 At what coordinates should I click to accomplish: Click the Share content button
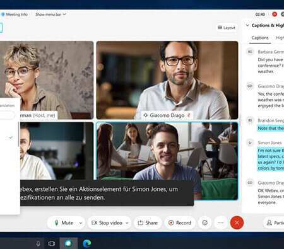tap(148, 223)
